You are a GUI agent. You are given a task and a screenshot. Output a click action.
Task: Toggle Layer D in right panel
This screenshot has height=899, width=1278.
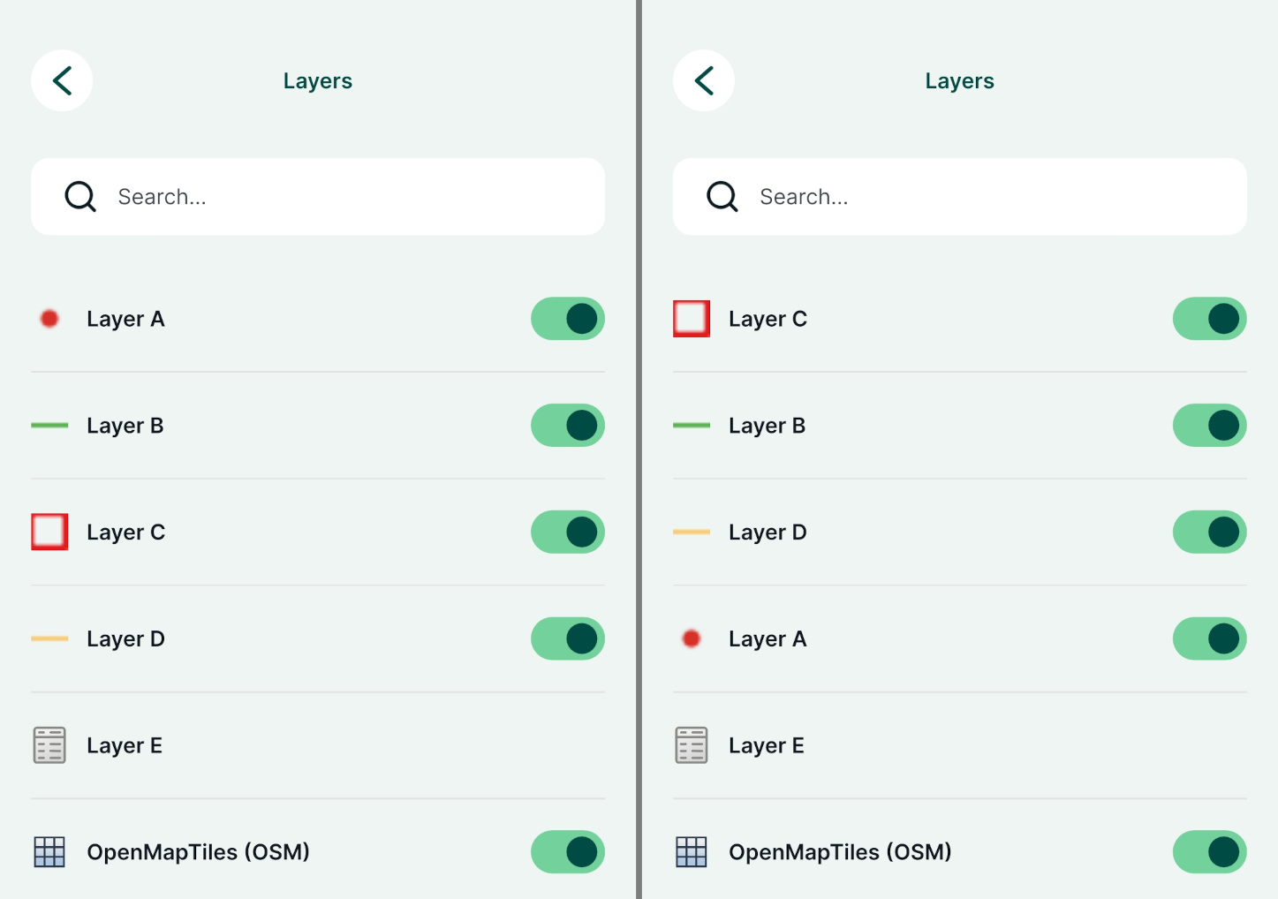point(1209,532)
